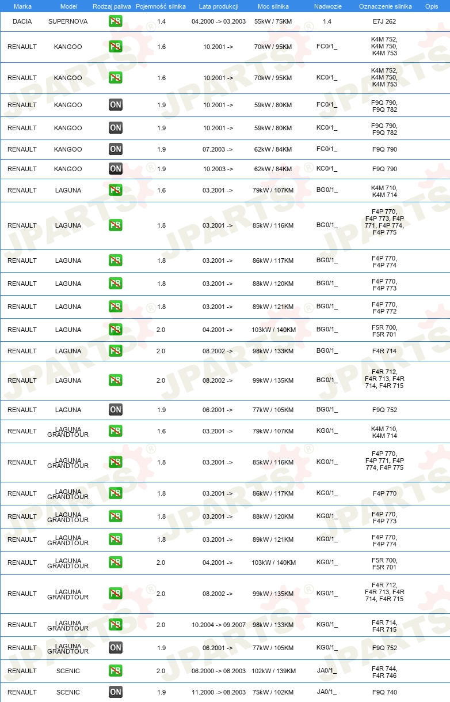
Task: Select PB icon in Laguna 86kW BG0/1_ row
Action: point(116,261)
